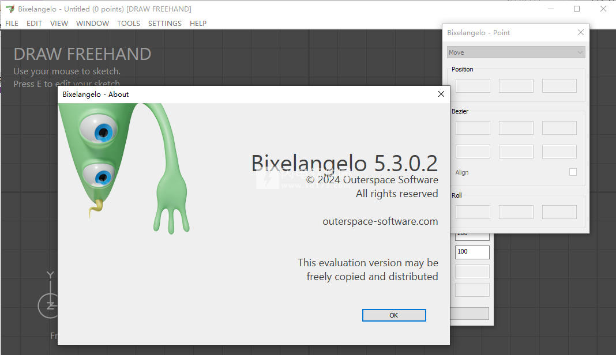Screen dimensions: 616x355
Task: Click the last Bezier field in second row
Action: [559, 152]
